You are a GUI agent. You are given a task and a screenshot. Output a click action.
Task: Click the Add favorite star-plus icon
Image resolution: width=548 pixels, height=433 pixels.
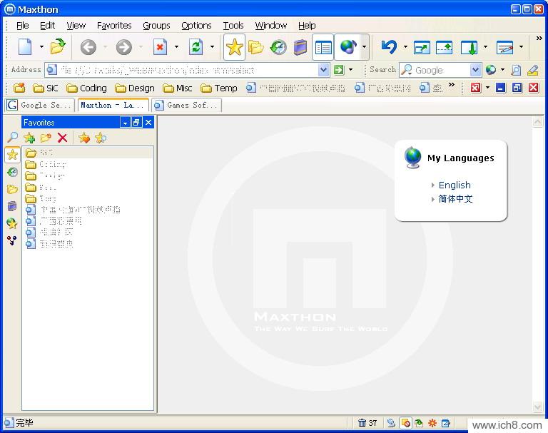click(29, 138)
